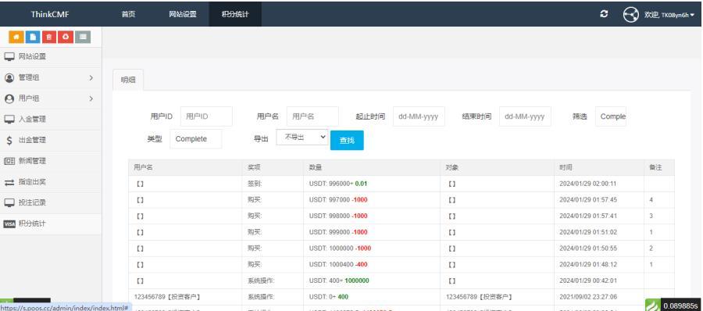The height and width of the screenshot is (311, 703).
Task: Click the blue document shortcut icon
Action: tap(33, 38)
